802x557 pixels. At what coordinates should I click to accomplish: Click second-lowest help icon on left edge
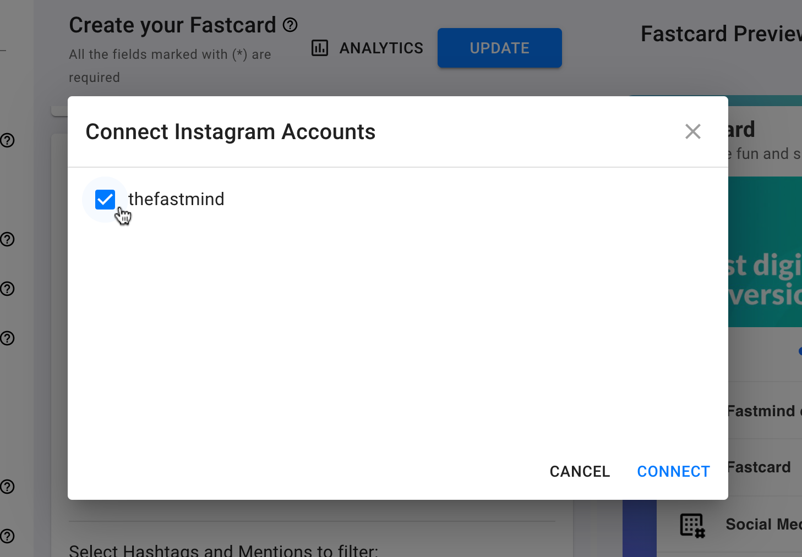(7, 487)
